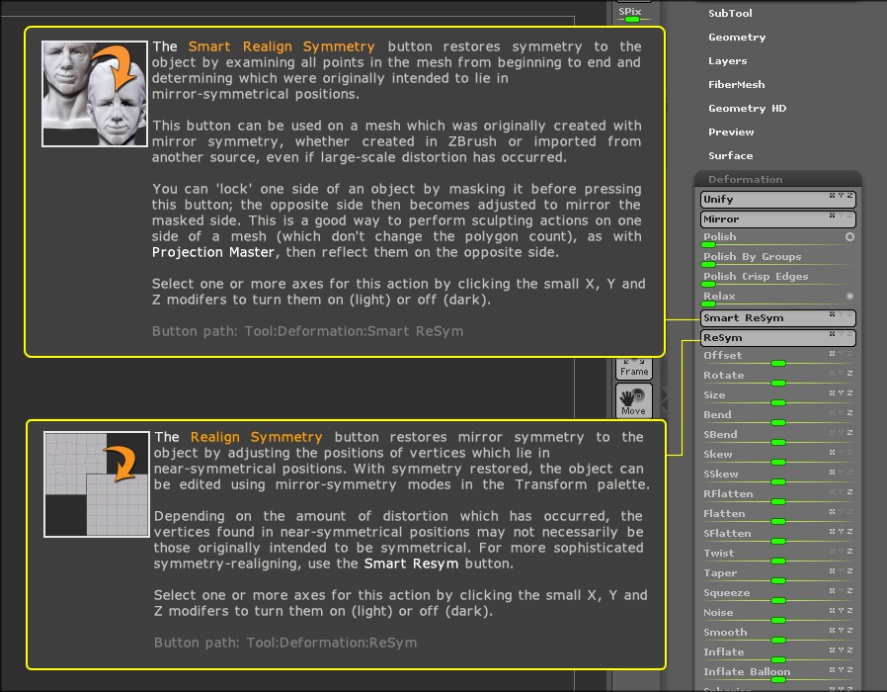Toggle Z axis on Unify button
The height and width of the screenshot is (692, 887).
pos(849,196)
